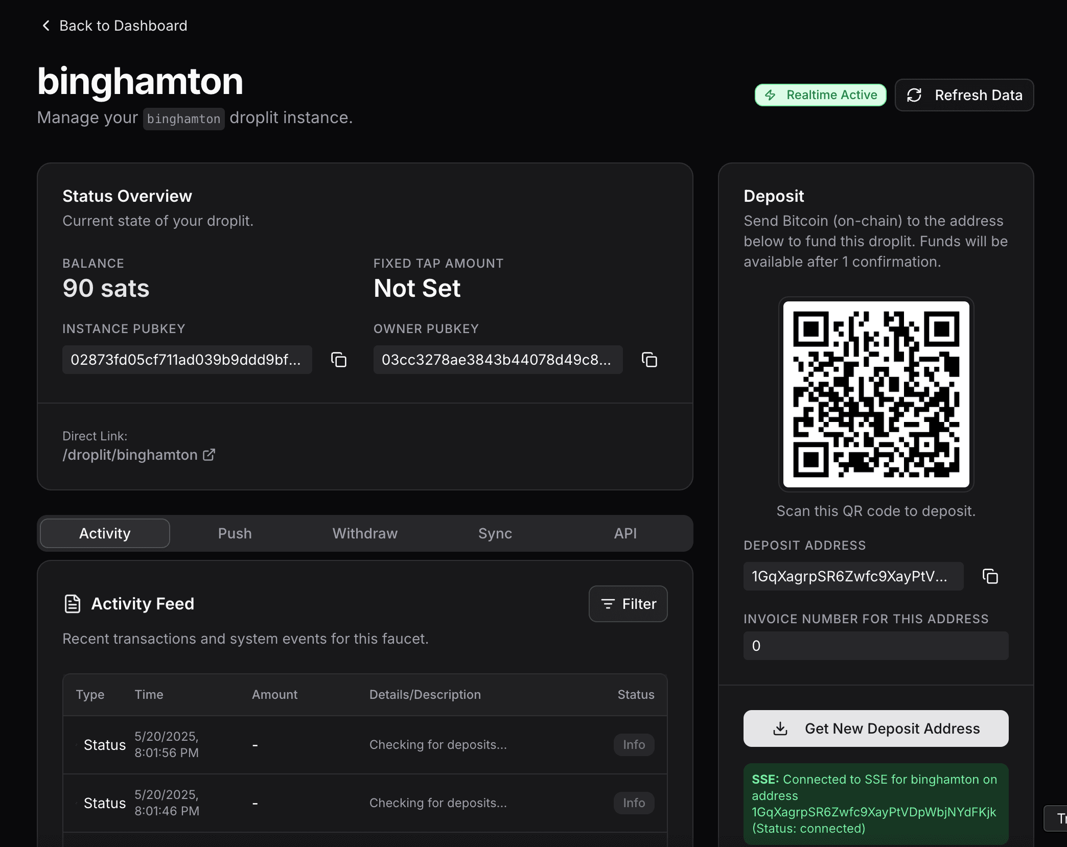
Task: Click the deposit QR code image
Action: point(875,395)
